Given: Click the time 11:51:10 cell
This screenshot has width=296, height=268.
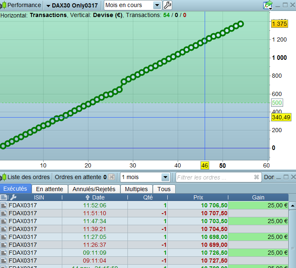Looking at the screenshot, I should pyautogui.click(x=95, y=214).
